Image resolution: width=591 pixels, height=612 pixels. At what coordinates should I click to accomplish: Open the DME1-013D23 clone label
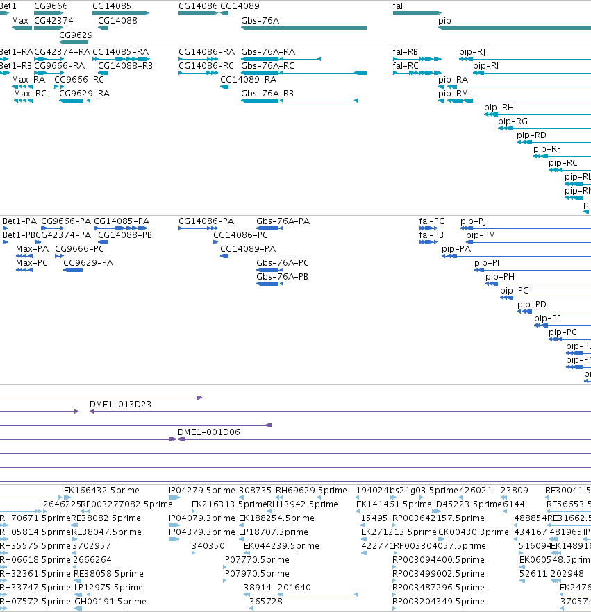point(120,405)
